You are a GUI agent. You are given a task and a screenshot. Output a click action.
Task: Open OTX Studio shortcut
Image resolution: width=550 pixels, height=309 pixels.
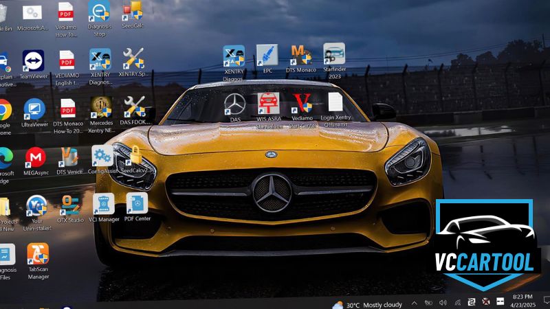[70, 209]
